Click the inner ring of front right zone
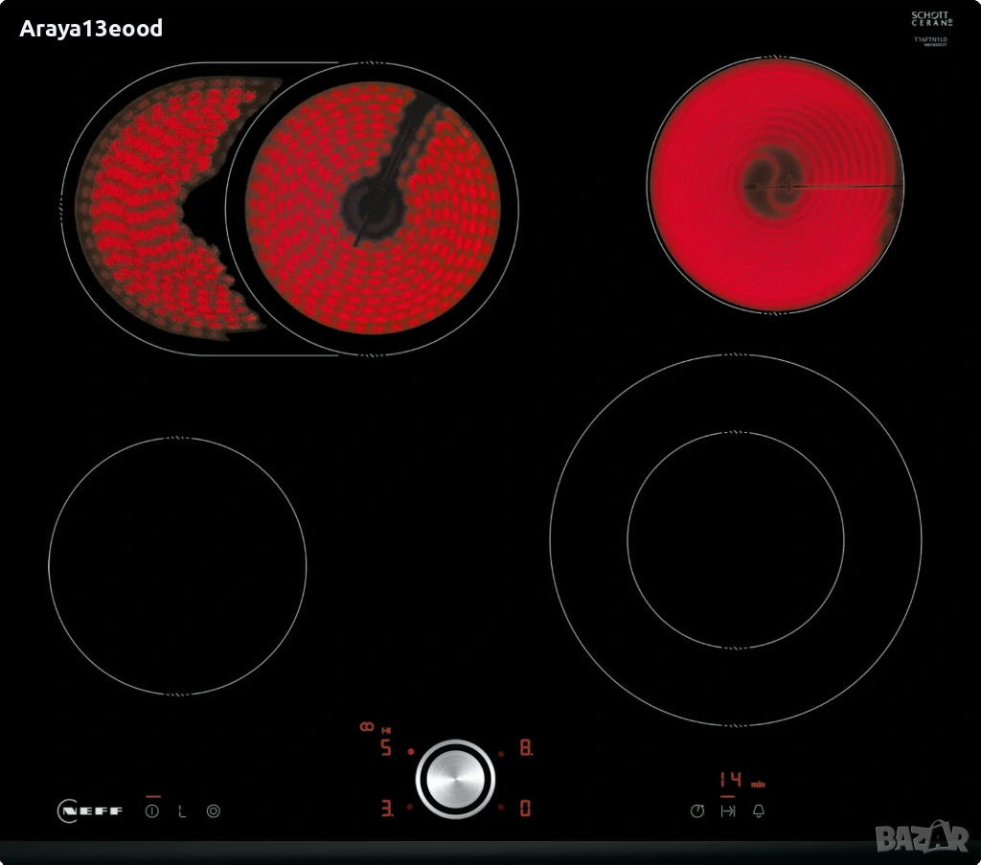This screenshot has height=865, width=981. [735, 540]
